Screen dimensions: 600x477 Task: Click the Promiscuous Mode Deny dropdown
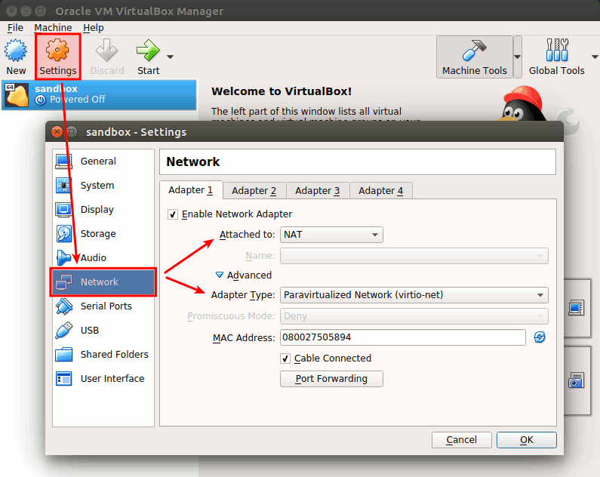(414, 316)
